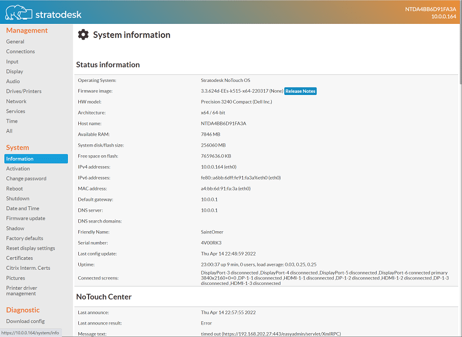This screenshot has height=337, width=462.
Task: Click the Connected screens value text
Action: click(324, 278)
